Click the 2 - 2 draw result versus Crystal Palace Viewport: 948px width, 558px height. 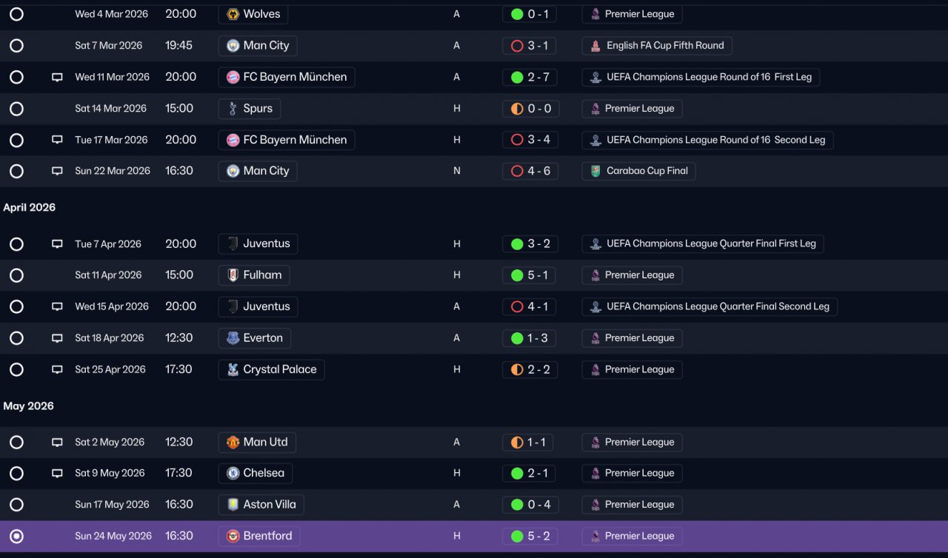tap(530, 369)
